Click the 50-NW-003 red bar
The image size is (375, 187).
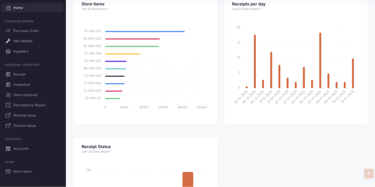133,39
